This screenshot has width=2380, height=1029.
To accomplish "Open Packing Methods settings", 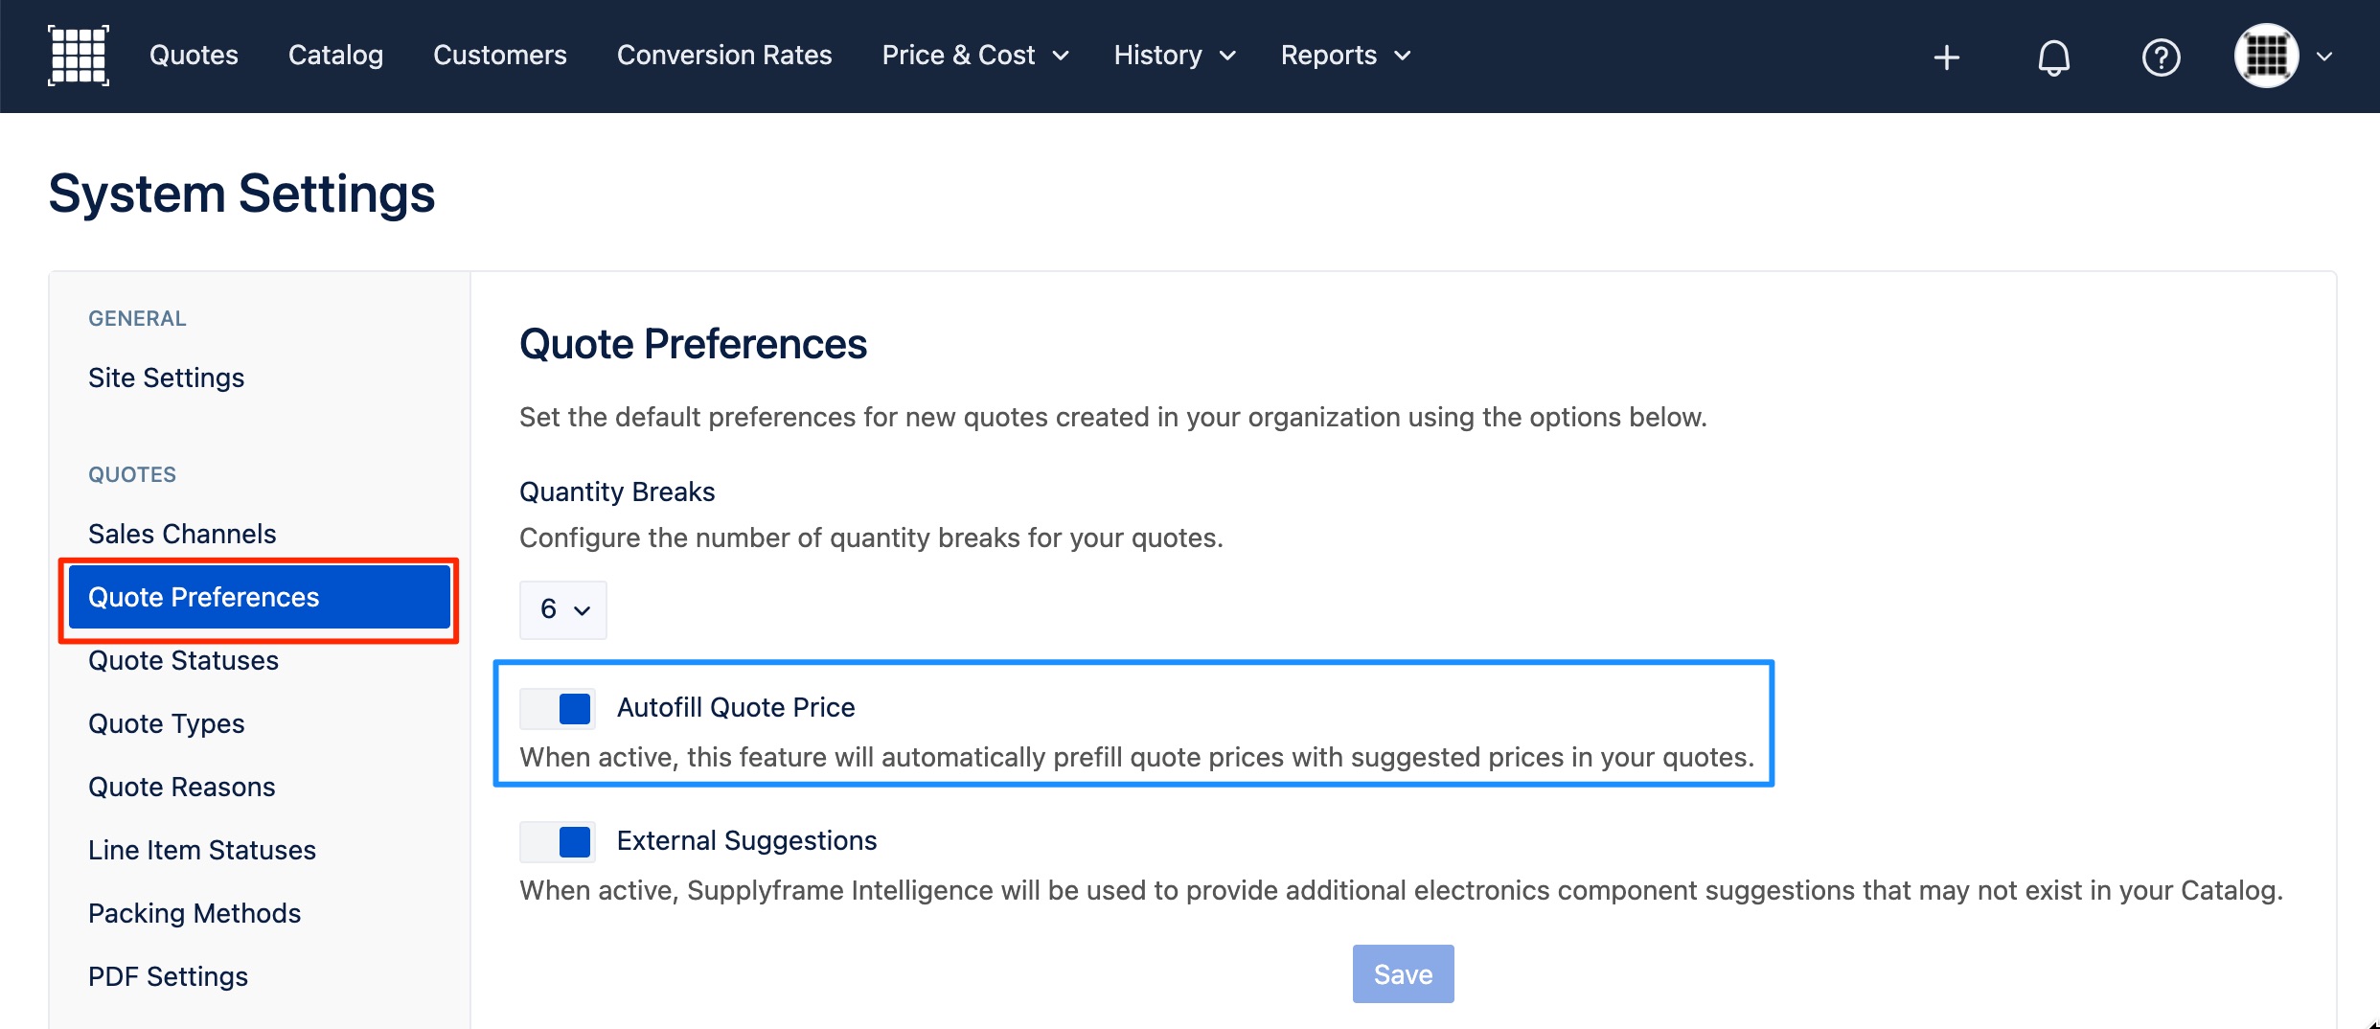I will click(195, 913).
